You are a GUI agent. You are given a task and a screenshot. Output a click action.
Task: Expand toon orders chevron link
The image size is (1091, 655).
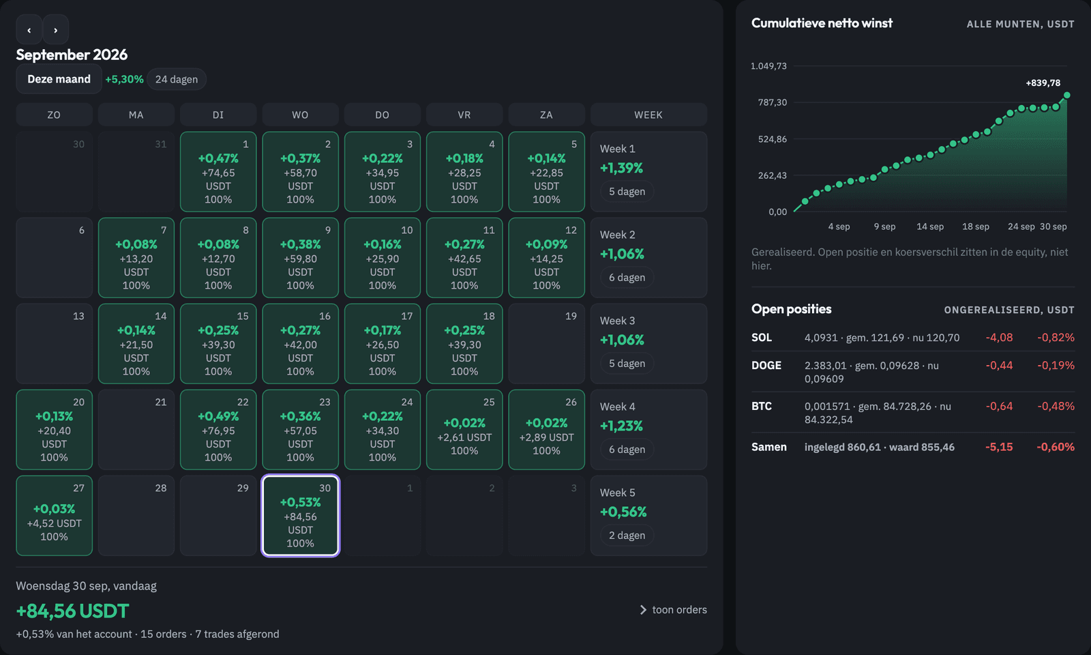pyautogui.click(x=673, y=610)
